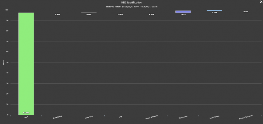This screenshot has width=263, height=124.
Task: Click the 50 tick on the y-axis
Action: click(x=7, y=63)
